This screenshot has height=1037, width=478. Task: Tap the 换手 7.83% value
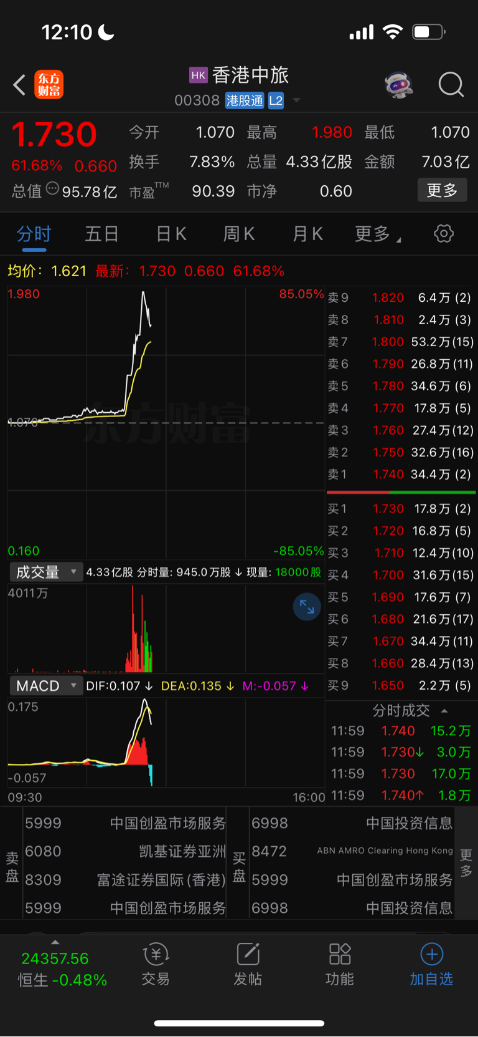click(x=212, y=162)
